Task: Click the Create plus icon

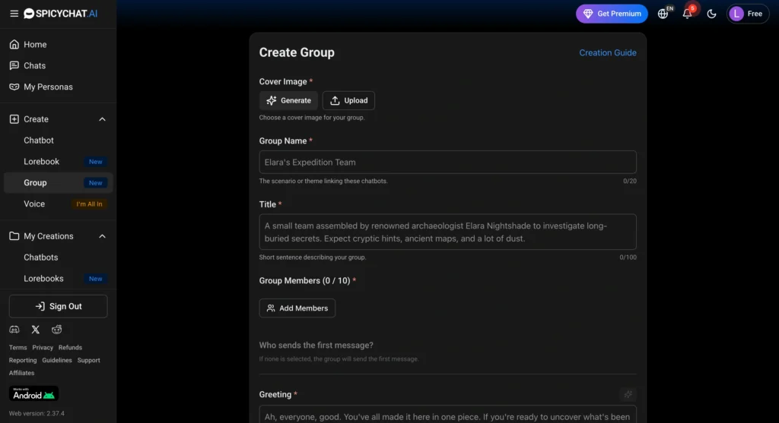Action: point(14,119)
